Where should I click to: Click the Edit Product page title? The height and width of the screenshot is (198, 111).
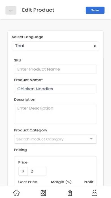pyautogui.click(x=38, y=10)
